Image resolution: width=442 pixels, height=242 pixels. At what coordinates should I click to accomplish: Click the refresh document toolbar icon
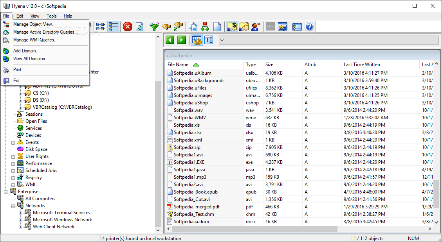pyautogui.click(x=139, y=27)
